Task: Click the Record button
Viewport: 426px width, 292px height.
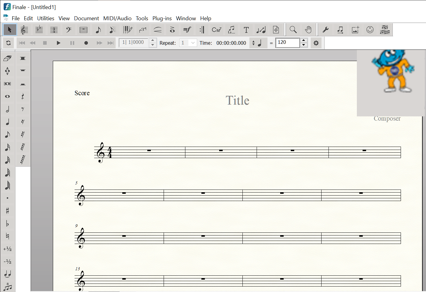Action: 86,43
